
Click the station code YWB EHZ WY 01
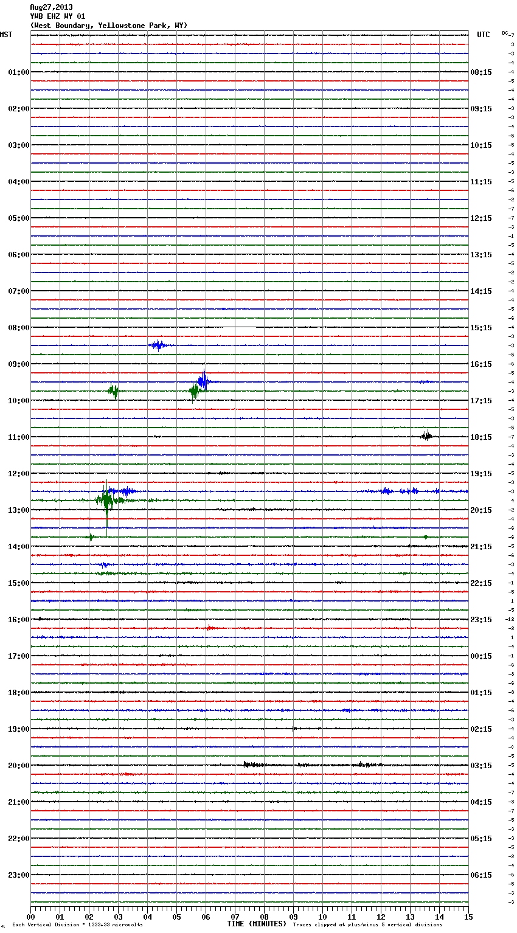[58, 16]
